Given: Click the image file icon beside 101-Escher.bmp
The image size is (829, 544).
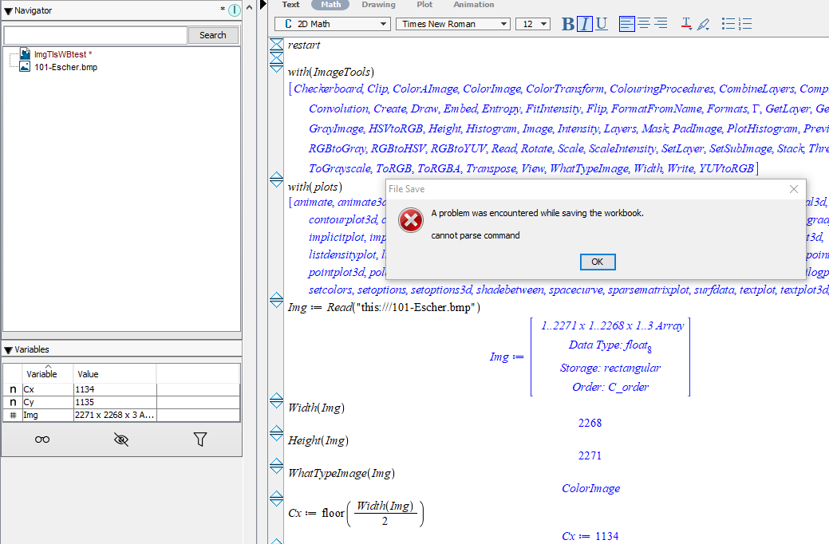Looking at the screenshot, I should pos(25,67).
